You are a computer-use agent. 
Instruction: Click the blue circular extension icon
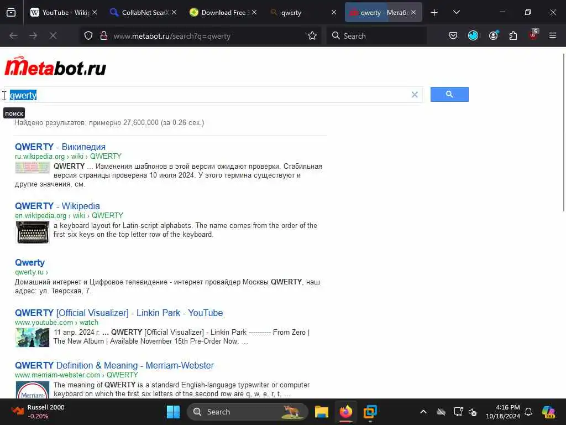point(473,35)
